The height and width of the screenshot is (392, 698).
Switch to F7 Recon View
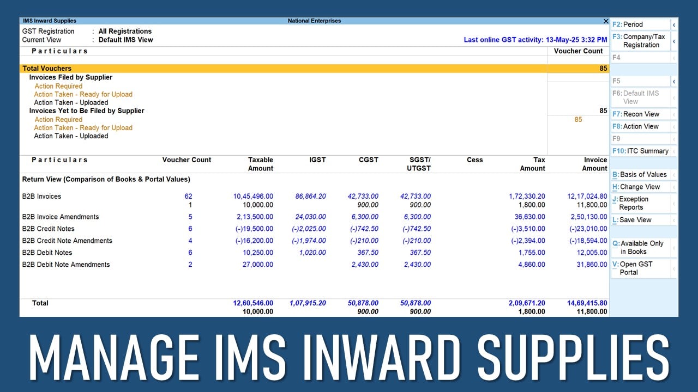click(640, 114)
